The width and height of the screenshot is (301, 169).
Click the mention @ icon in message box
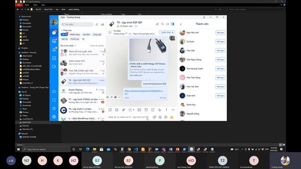point(166,117)
